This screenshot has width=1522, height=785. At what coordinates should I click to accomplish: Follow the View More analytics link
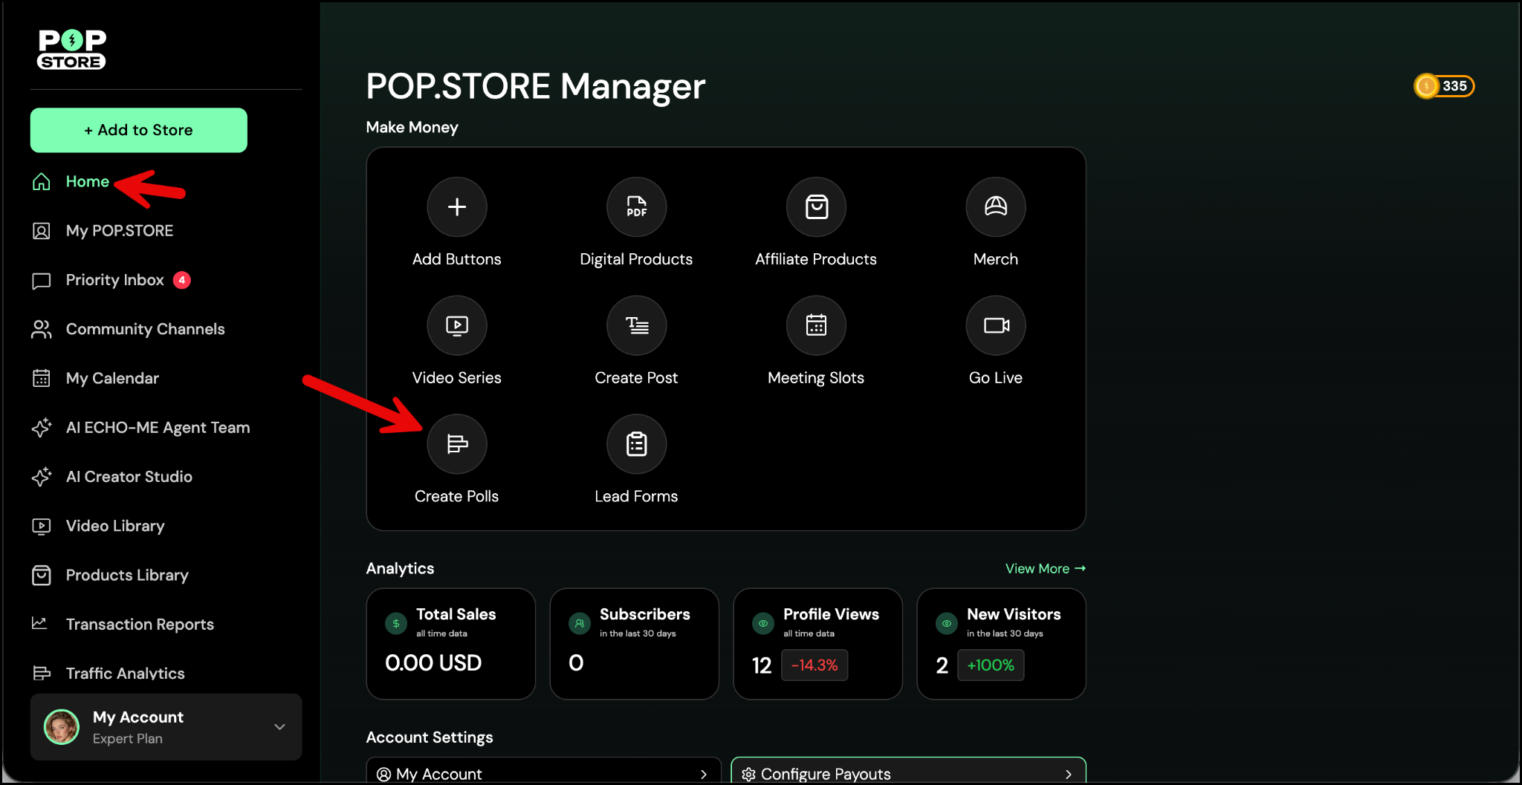[1045, 568]
